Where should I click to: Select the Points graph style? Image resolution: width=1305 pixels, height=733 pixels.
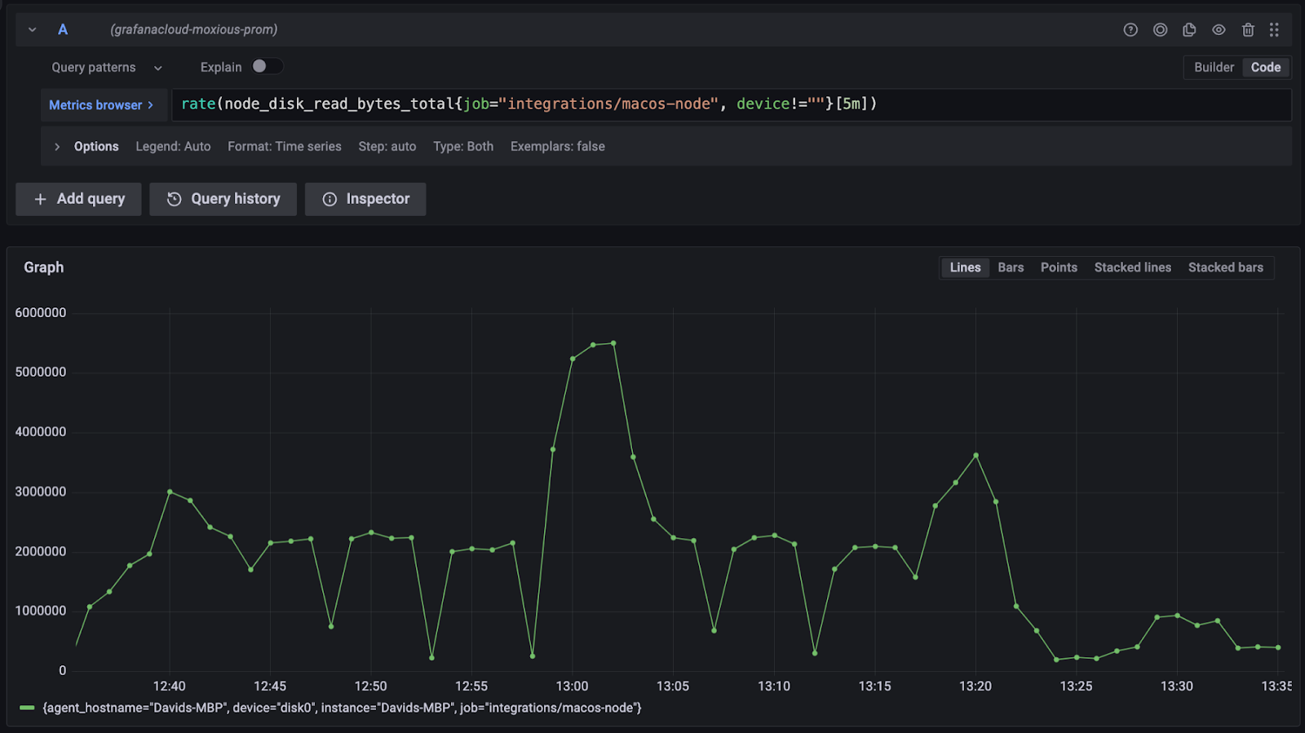[1059, 267]
